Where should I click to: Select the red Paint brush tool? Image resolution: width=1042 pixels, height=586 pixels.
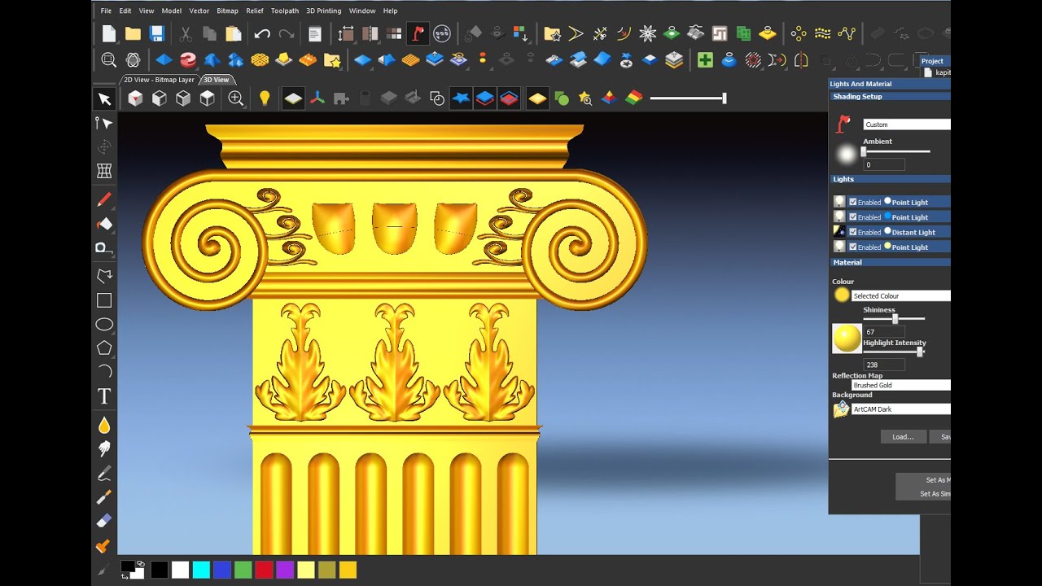[104, 199]
